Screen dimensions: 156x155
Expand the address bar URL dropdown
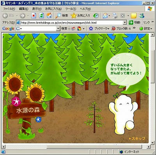click(x=125, y=23)
